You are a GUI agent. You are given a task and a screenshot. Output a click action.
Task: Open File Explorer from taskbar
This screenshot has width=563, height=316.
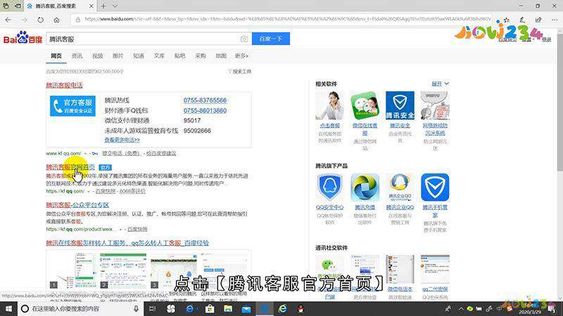228,308
